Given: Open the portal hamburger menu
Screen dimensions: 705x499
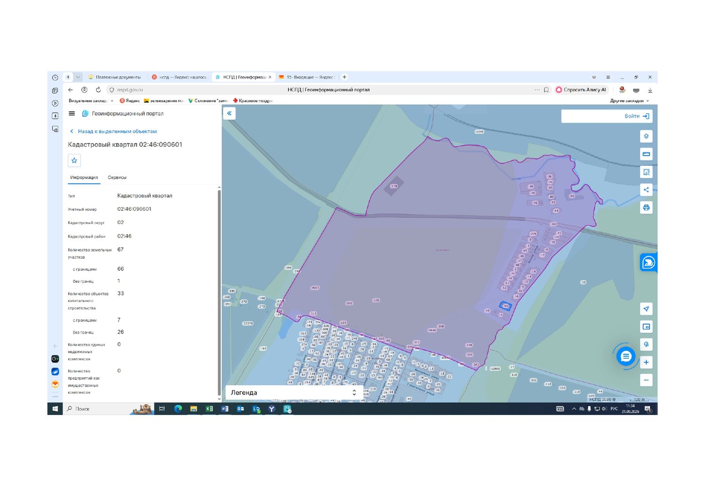Looking at the screenshot, I should [x=72, y=113].
